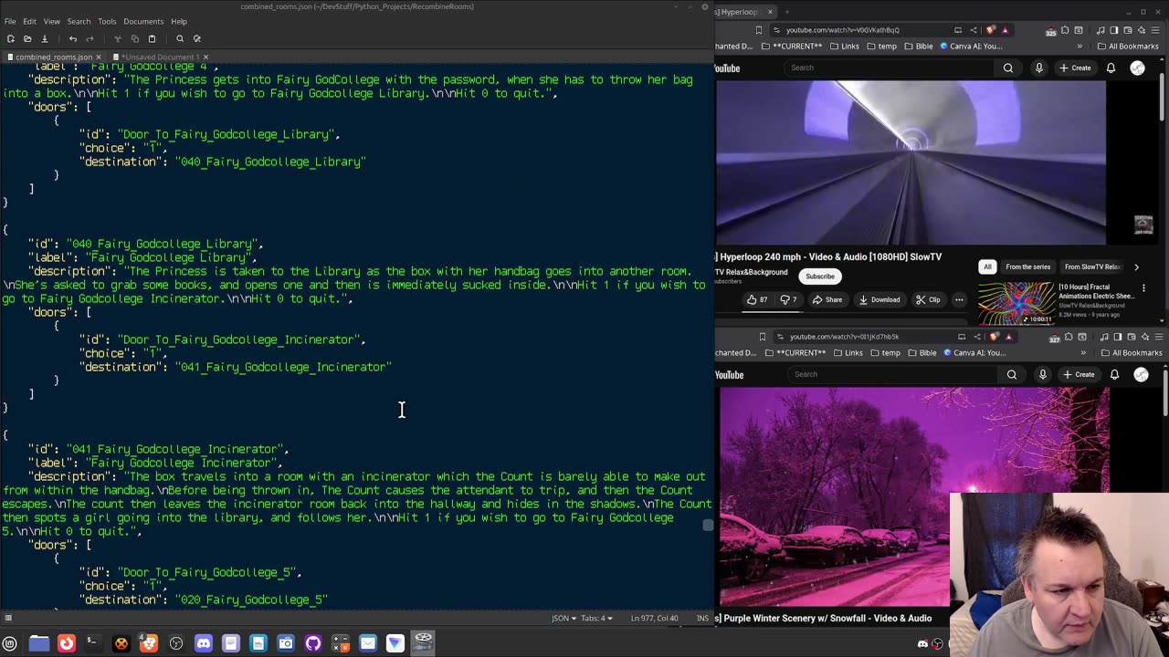Open more actions ellipsis under Hyperloop video

(x=959, y=299)
